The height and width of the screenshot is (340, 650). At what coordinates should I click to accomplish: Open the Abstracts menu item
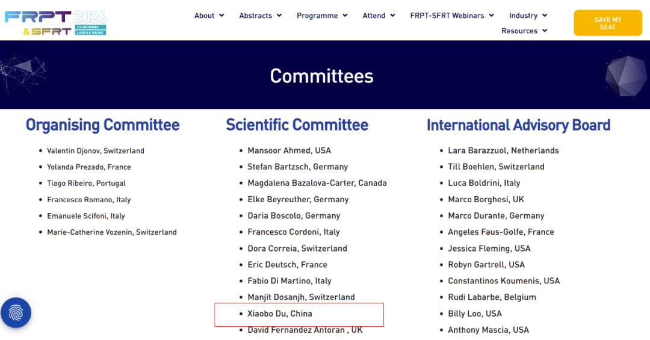pos(255,15)
